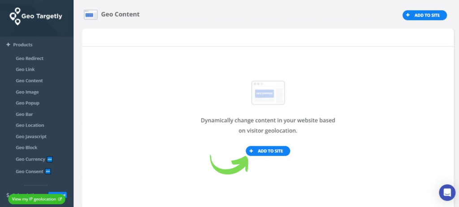The height and width of the screenshot is (207, 459).
Task: Open Geo Image in sidebar
Action: pyautogui.click(x=27, y=92)
